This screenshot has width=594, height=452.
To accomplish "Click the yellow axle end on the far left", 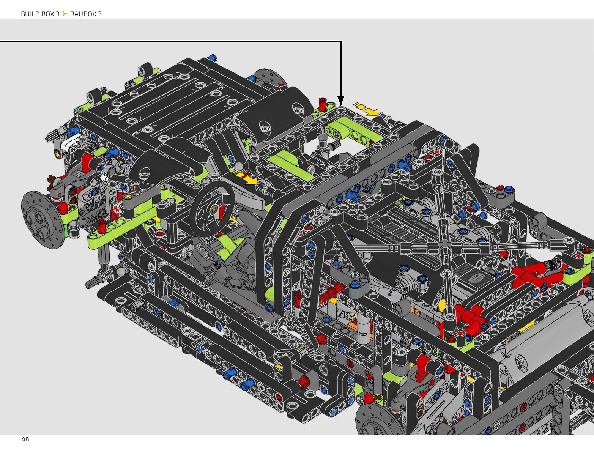I will pos(57,154).
